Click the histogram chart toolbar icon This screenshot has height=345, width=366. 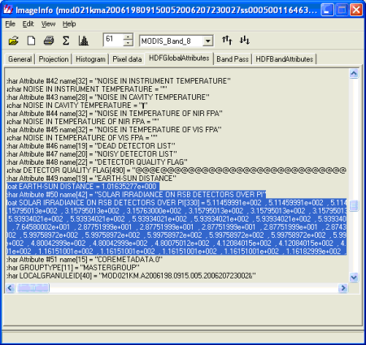click(84, 41)
